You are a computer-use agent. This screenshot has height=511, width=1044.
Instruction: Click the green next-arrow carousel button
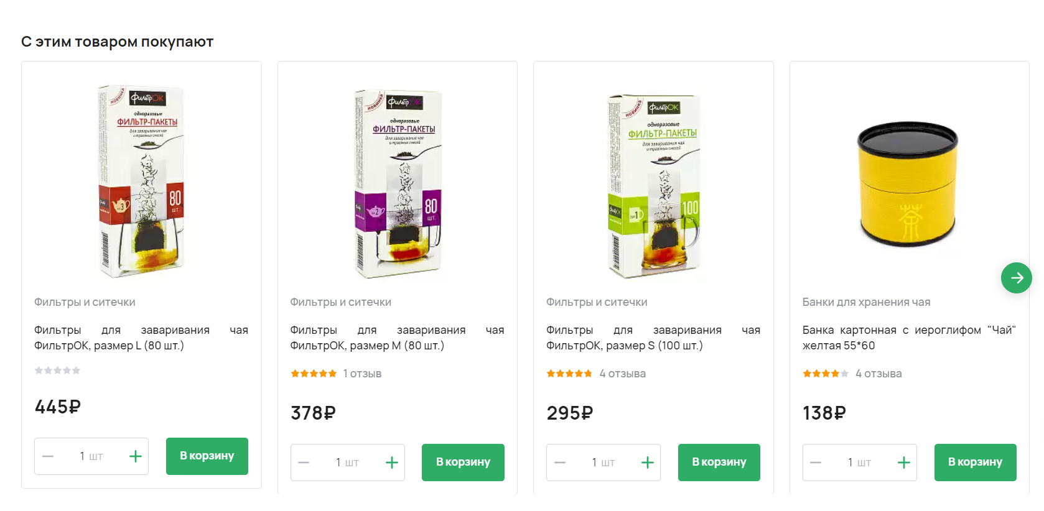[1016, 278]
